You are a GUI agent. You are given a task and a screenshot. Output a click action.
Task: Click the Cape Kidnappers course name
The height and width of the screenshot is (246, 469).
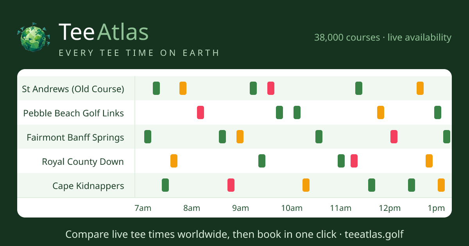(x=88, y=186)
